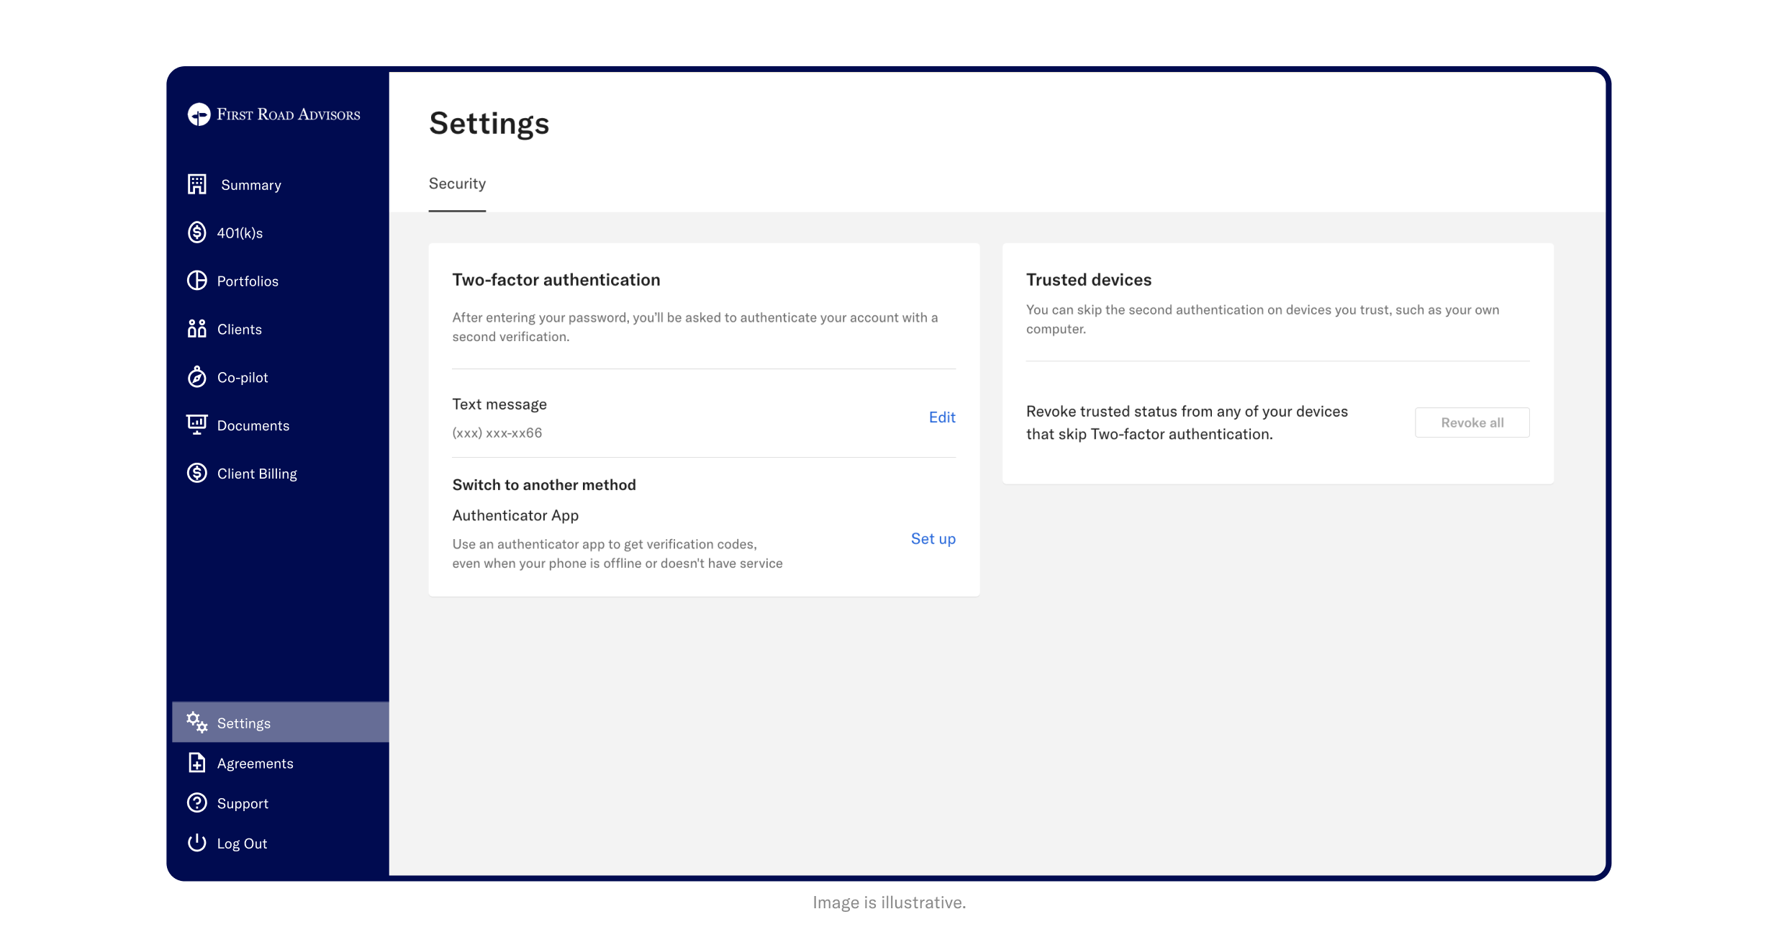Open Portfolios from the sidebar

tap(248, 281)
